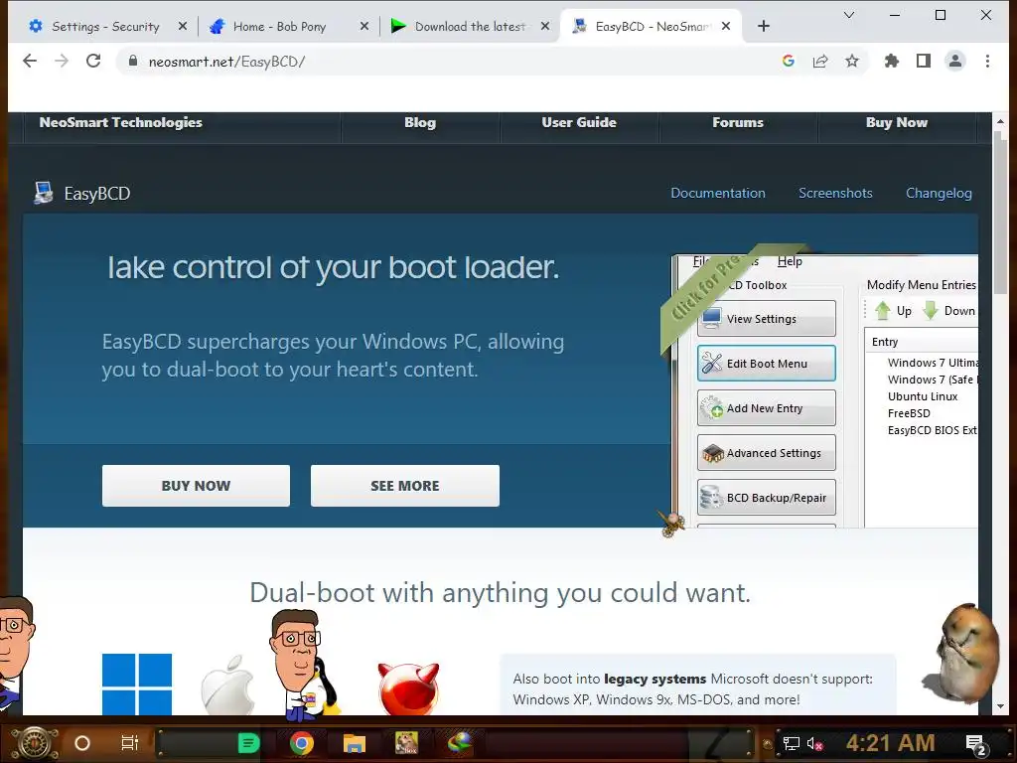This screenshot has width=1017, height=763.
Task: Select the Ubuntu Linux entry text
Action: click(923, 396)
